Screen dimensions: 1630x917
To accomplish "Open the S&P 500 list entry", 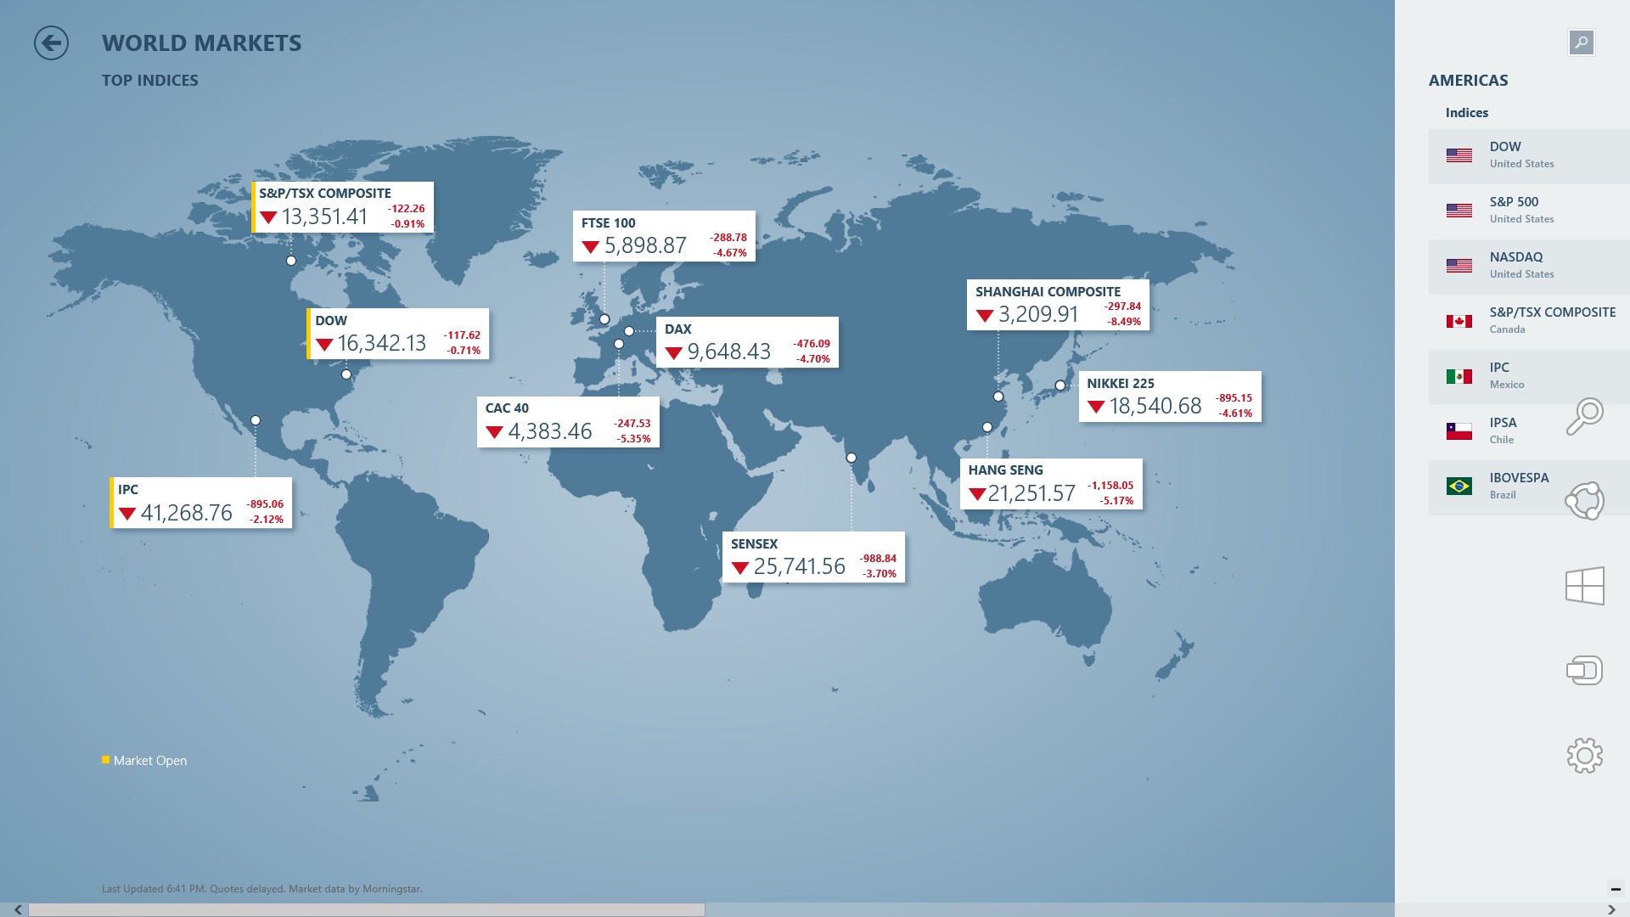I will pyautogui.click(x=1529, y=211).
